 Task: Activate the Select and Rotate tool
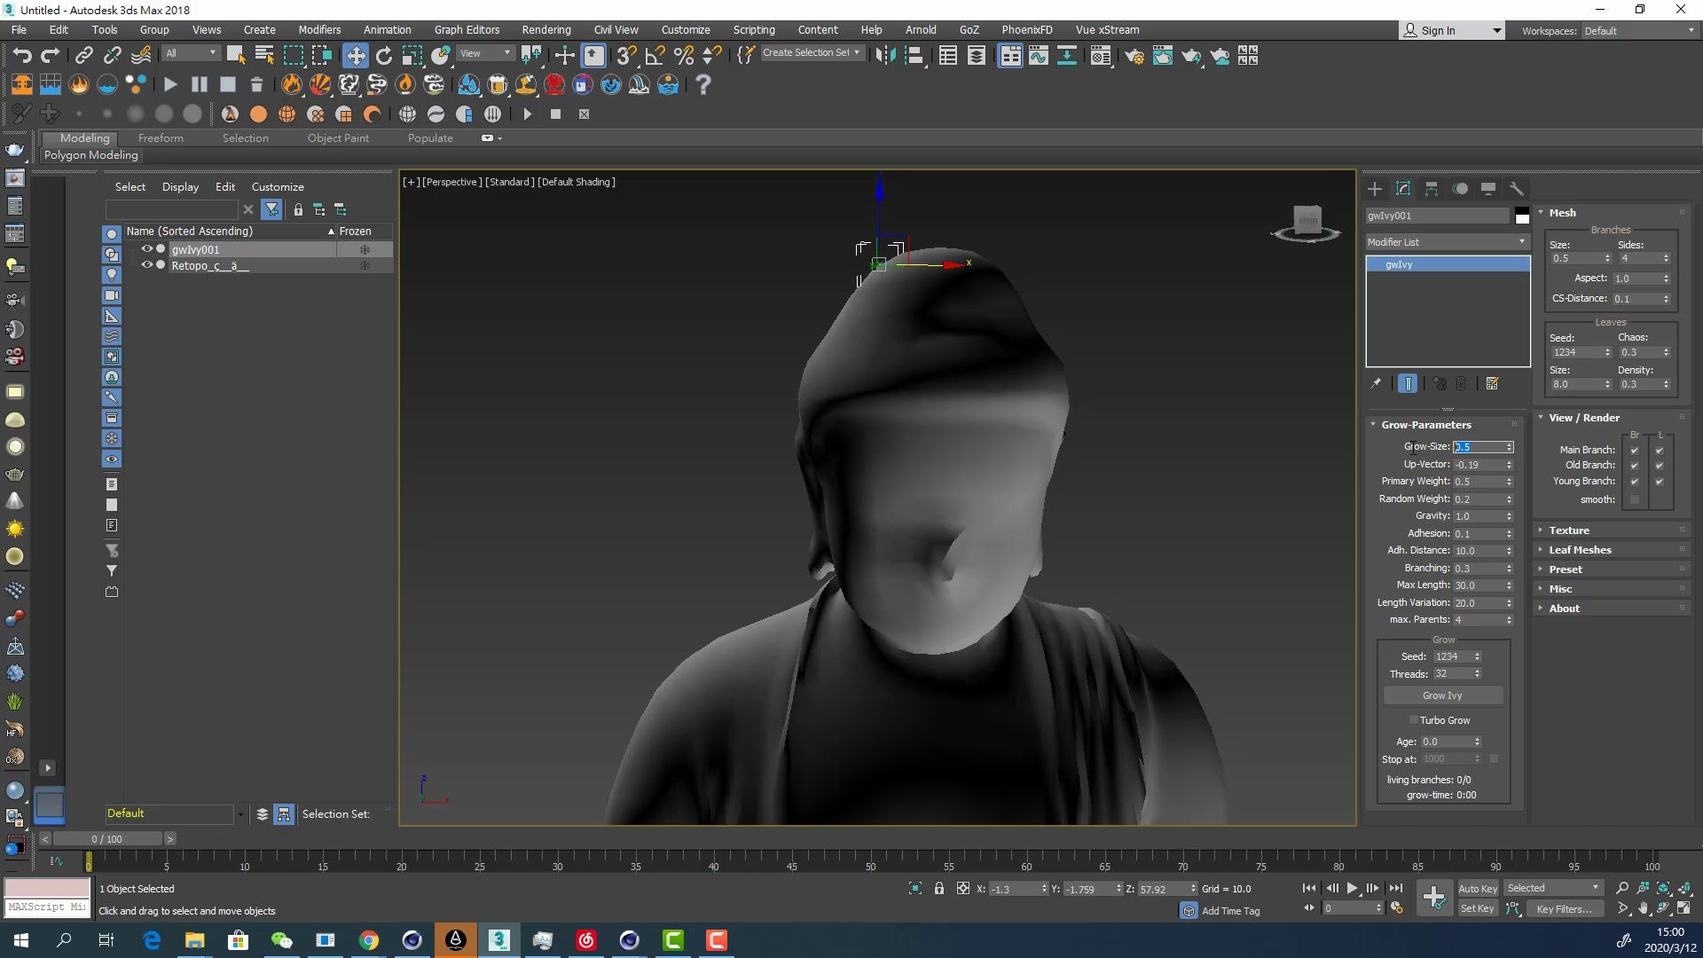[x=383, y=54]
